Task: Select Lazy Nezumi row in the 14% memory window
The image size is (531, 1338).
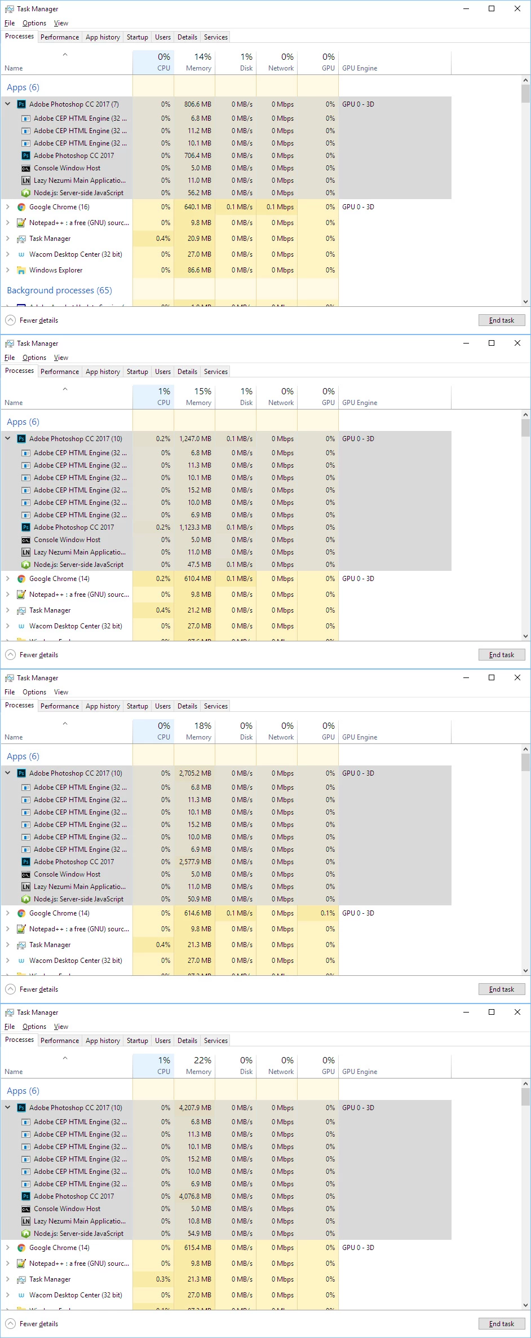Action: [x=225, y=181]
